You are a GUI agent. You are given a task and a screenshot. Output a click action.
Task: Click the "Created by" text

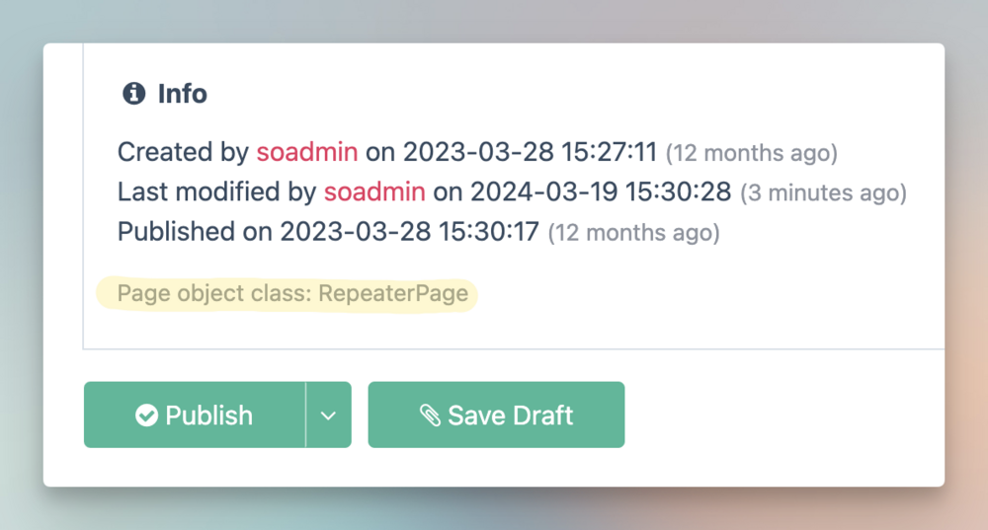(183, 153)
